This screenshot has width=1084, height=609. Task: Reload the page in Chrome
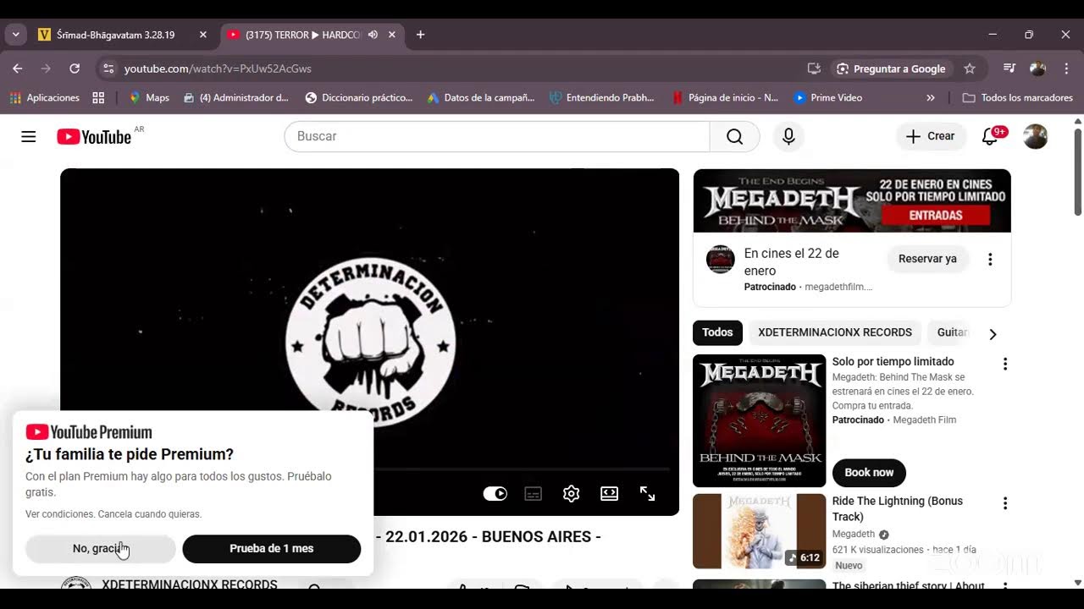[x=75, y=69]
